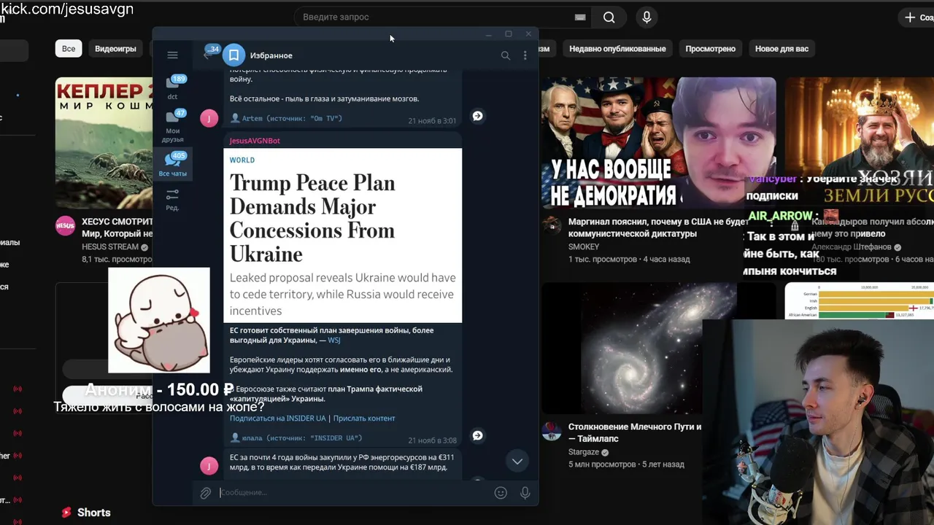Click the YouTube magnifier search button
This screenshot has width=934, height=525.
[x=609, y=17]
